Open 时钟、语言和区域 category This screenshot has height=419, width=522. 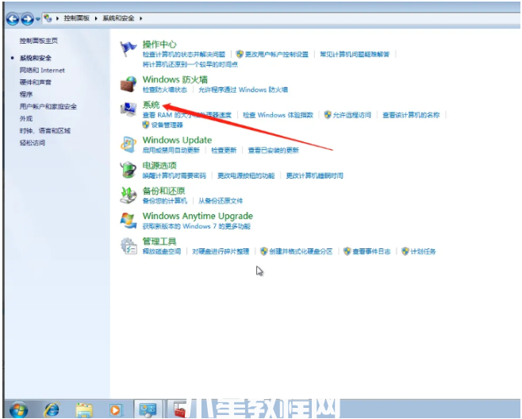coord(45,131)
